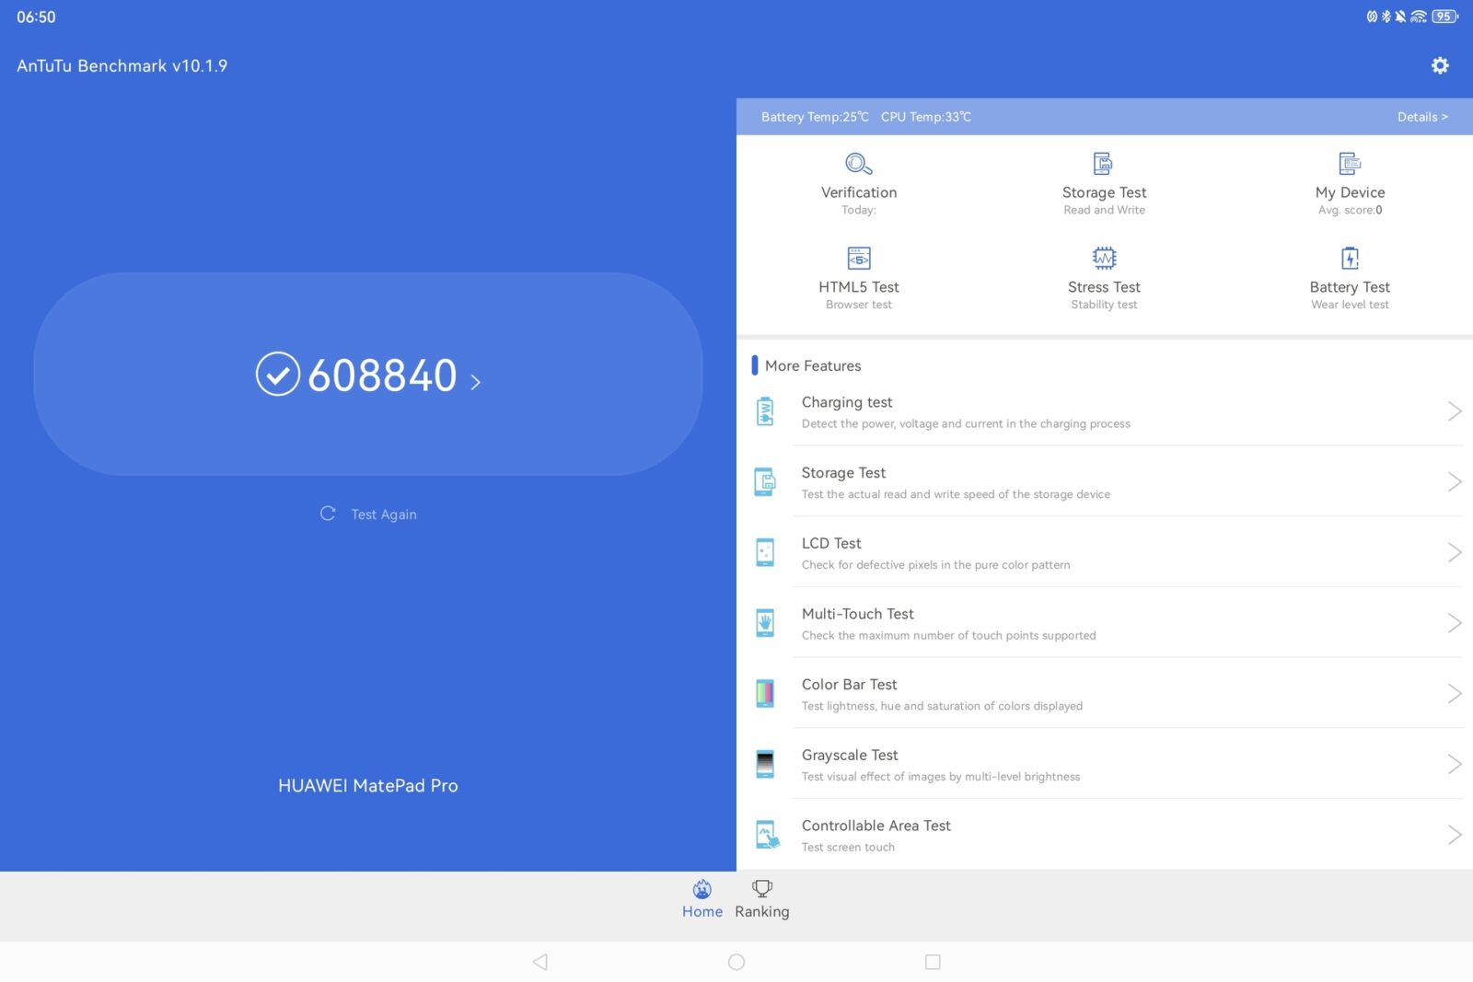This screenshot has width=1473, height=982.
Task: Select the Home tab
Action: (702, 899)
